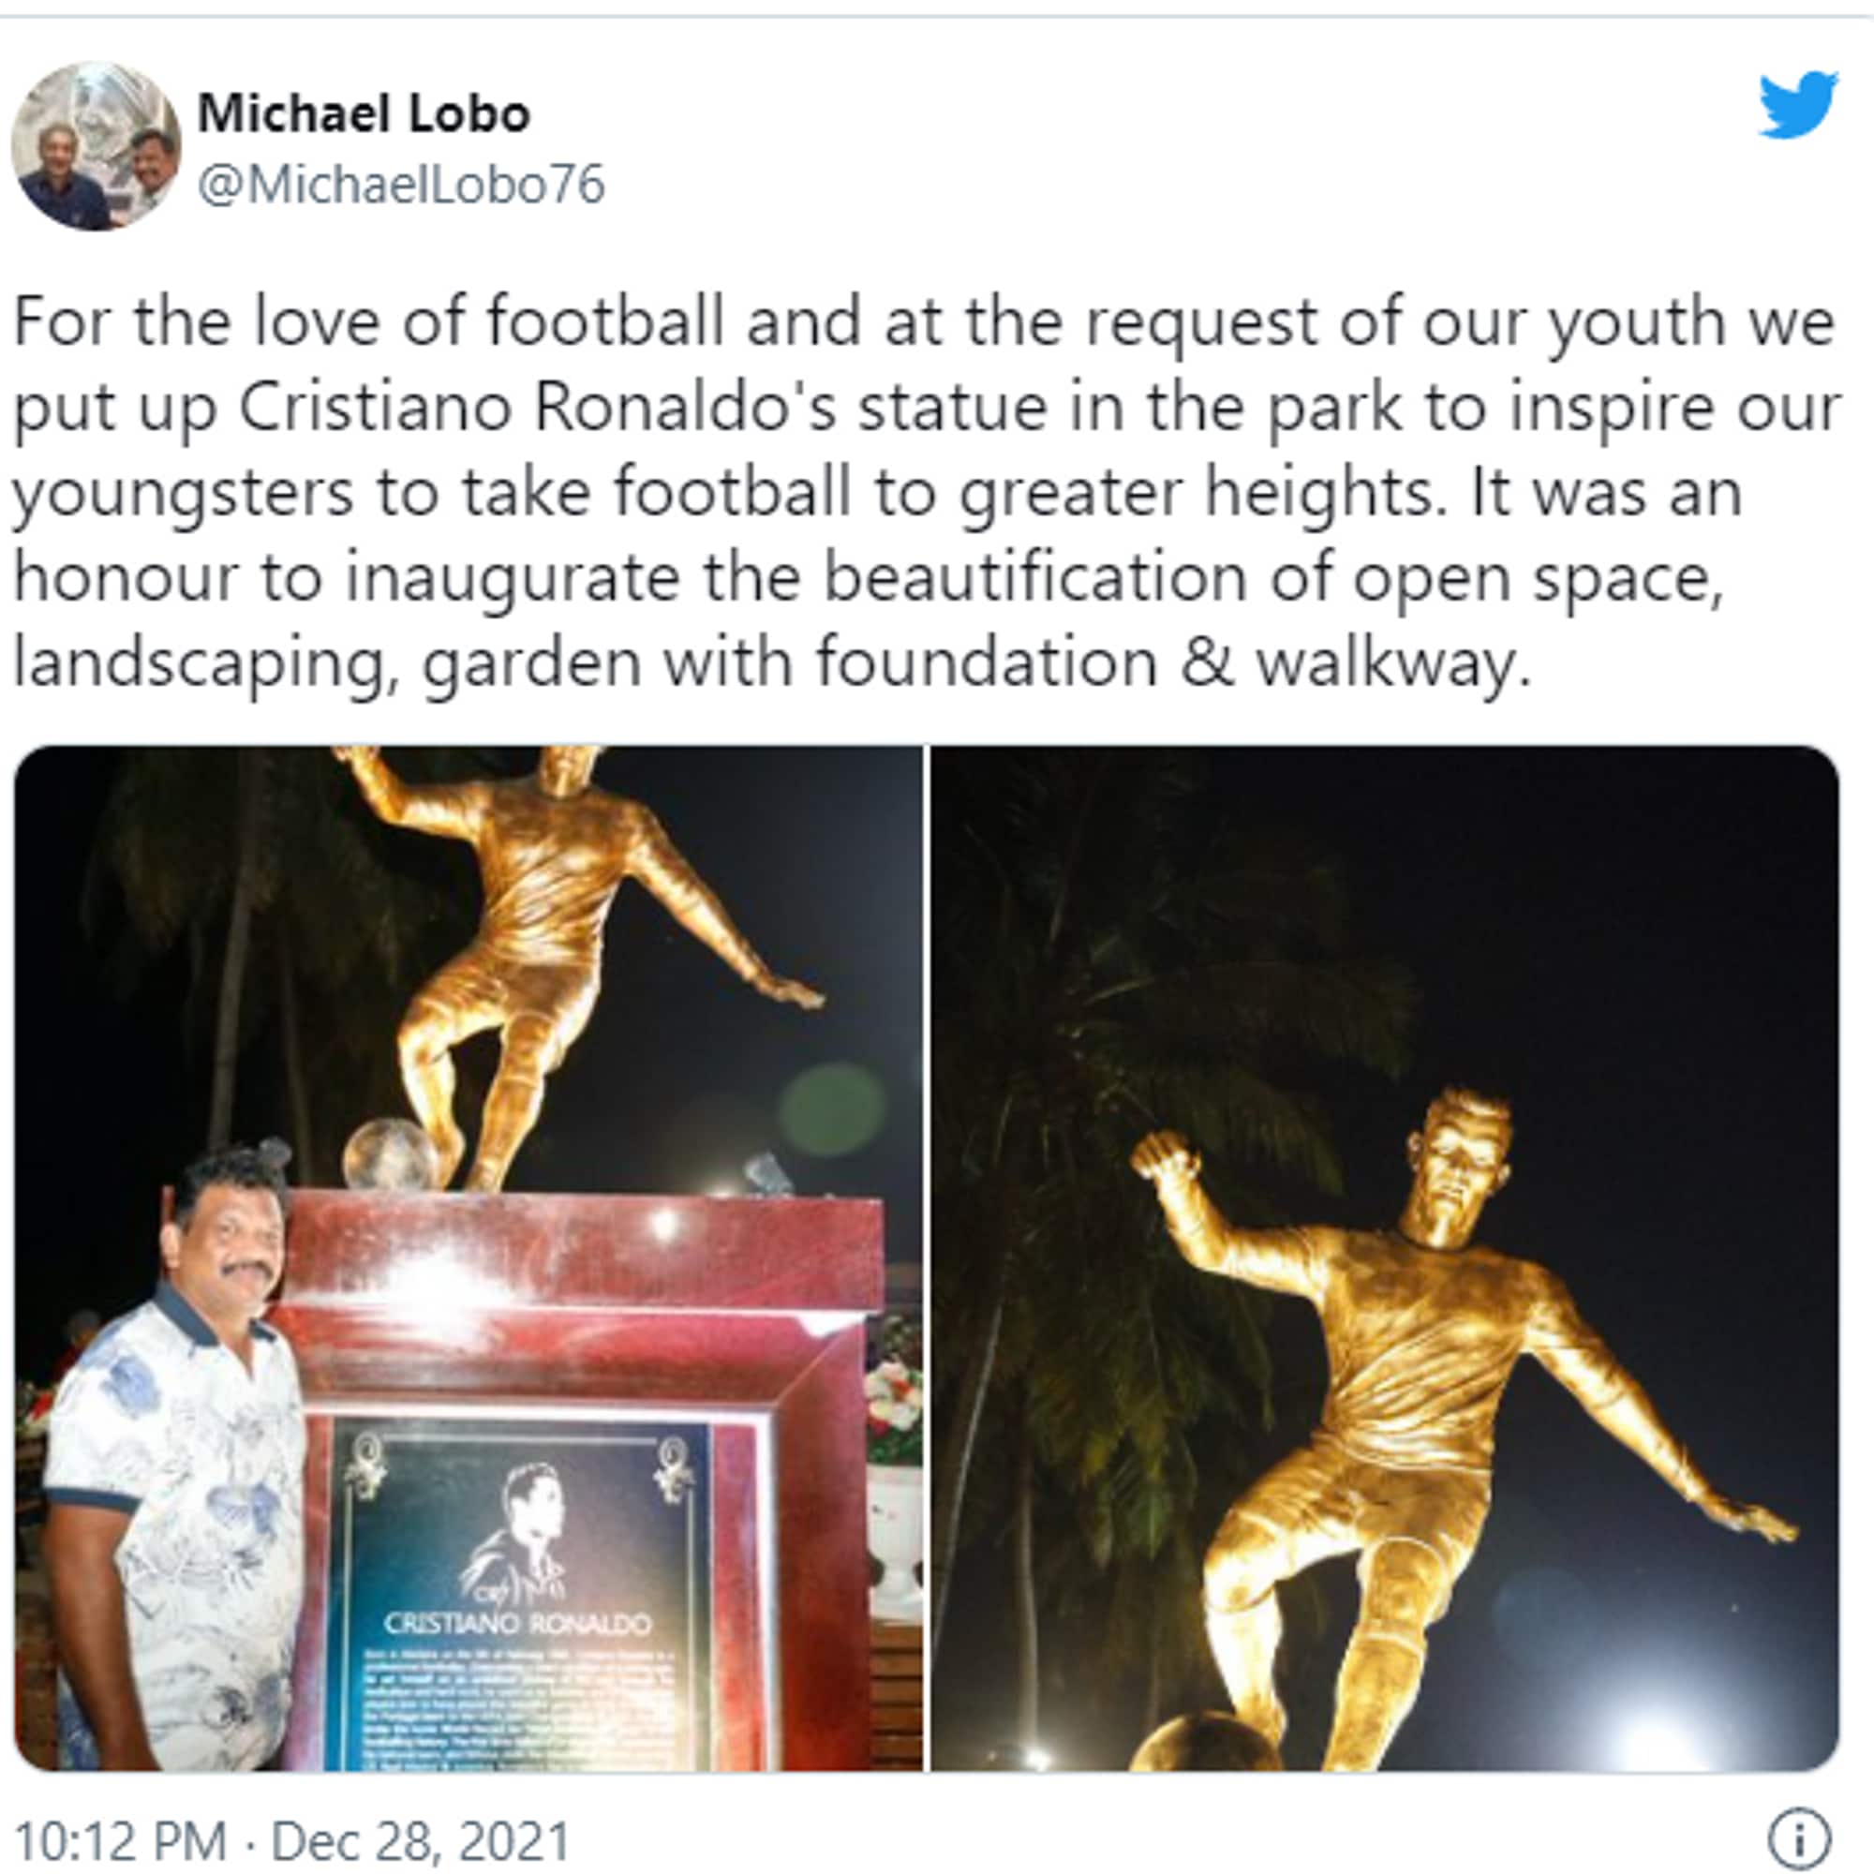1874x1874 pixels.
Task: Click the 'honour to inaugurate' text line
Action: click(x=869, y=579)
